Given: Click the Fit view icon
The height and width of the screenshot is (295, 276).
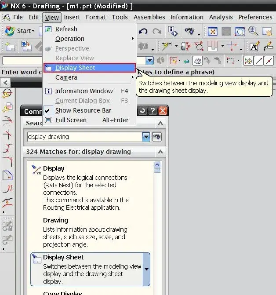Looking at the screenshot, I should coord(213,31).
